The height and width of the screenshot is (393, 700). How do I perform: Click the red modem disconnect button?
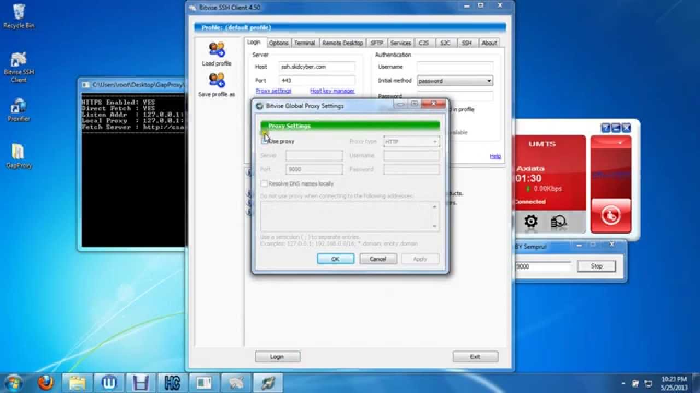[x=611, y=215]
